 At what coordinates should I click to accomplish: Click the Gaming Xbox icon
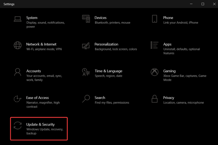pyautogui.click(x=154, y=72)
